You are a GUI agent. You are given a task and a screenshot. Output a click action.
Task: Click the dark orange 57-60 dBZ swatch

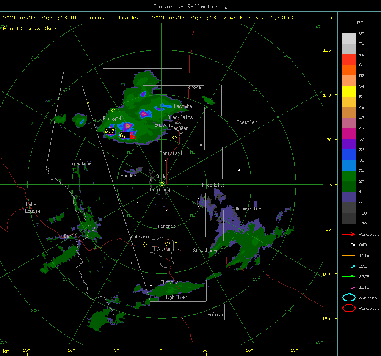pos(349,70)
